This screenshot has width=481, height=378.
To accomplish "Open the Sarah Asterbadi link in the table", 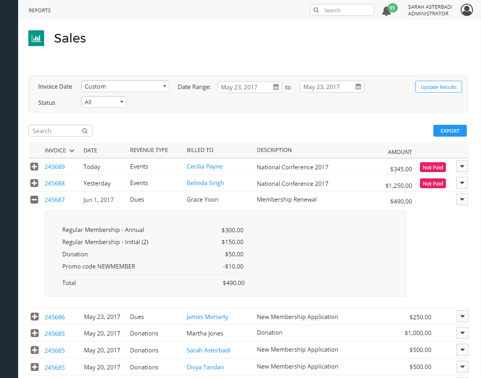I will point(209,350).
